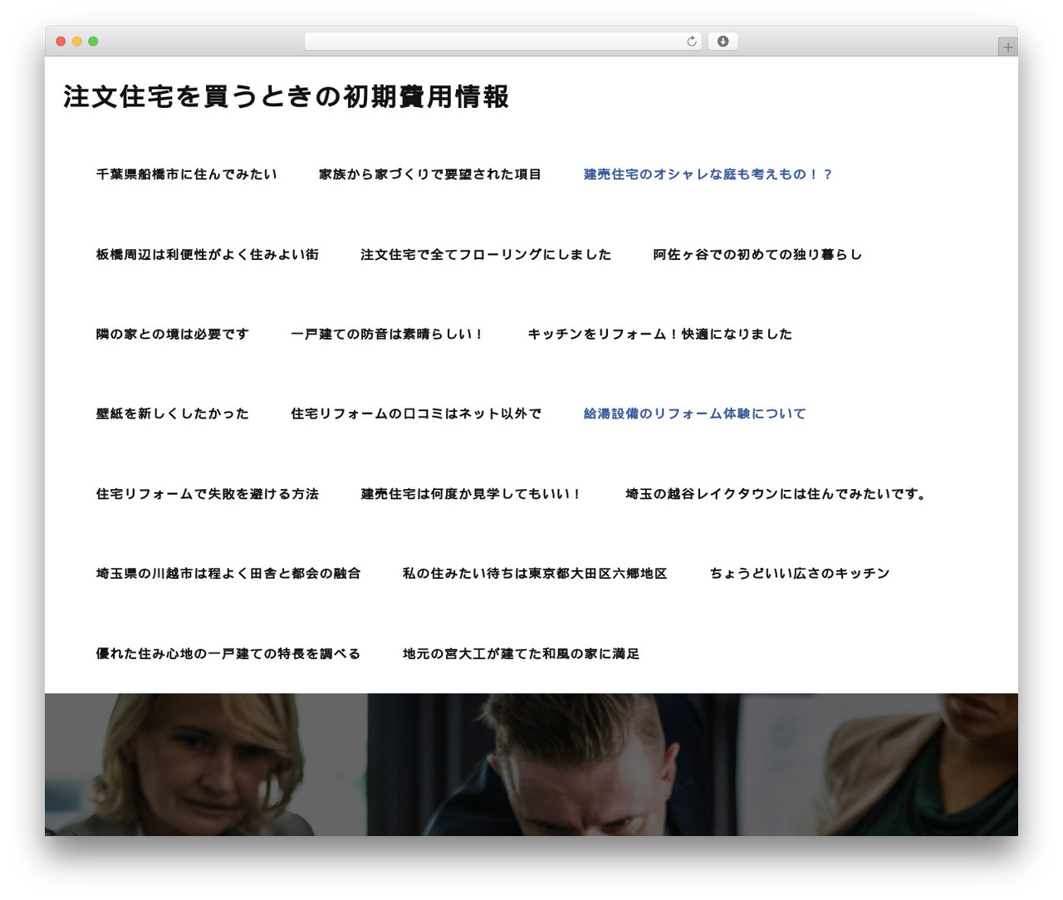Viewport: 1063px width, 900px height.
Task: Open 優れた住み心地の一戸建ての特長を調べる page
Action: coord(228,653)
